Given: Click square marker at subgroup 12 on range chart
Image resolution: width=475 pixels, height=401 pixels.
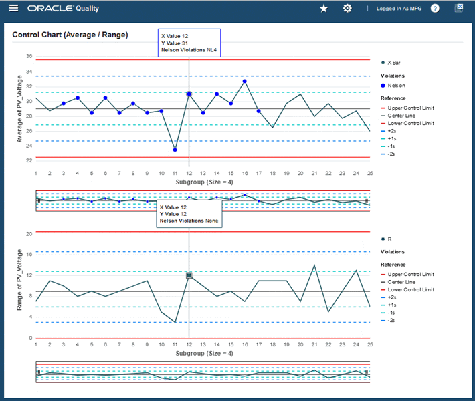Looking at the screenshot, I should (189, 275).
